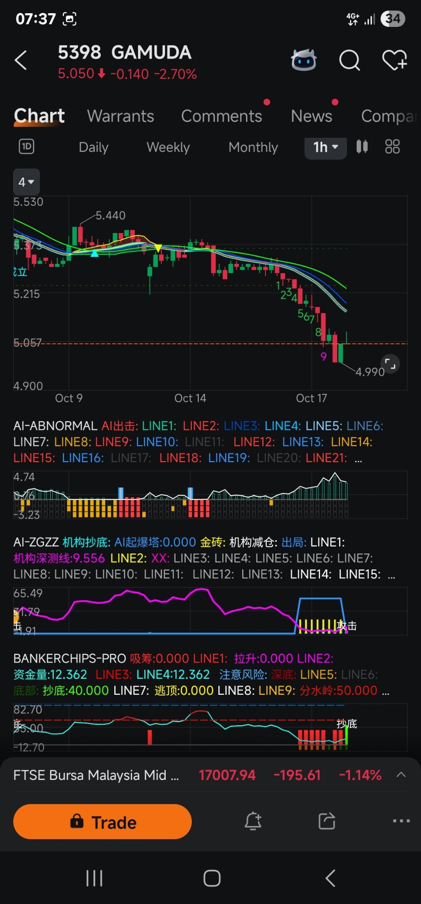Viewport: 421px width, 904px height.
Task: Tap Android back navigation button
Action: 330,878
